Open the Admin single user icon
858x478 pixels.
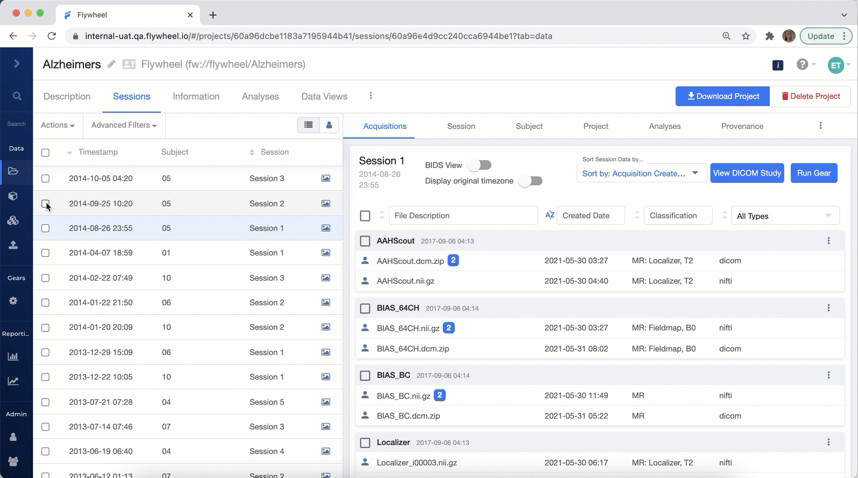point(13,437)
